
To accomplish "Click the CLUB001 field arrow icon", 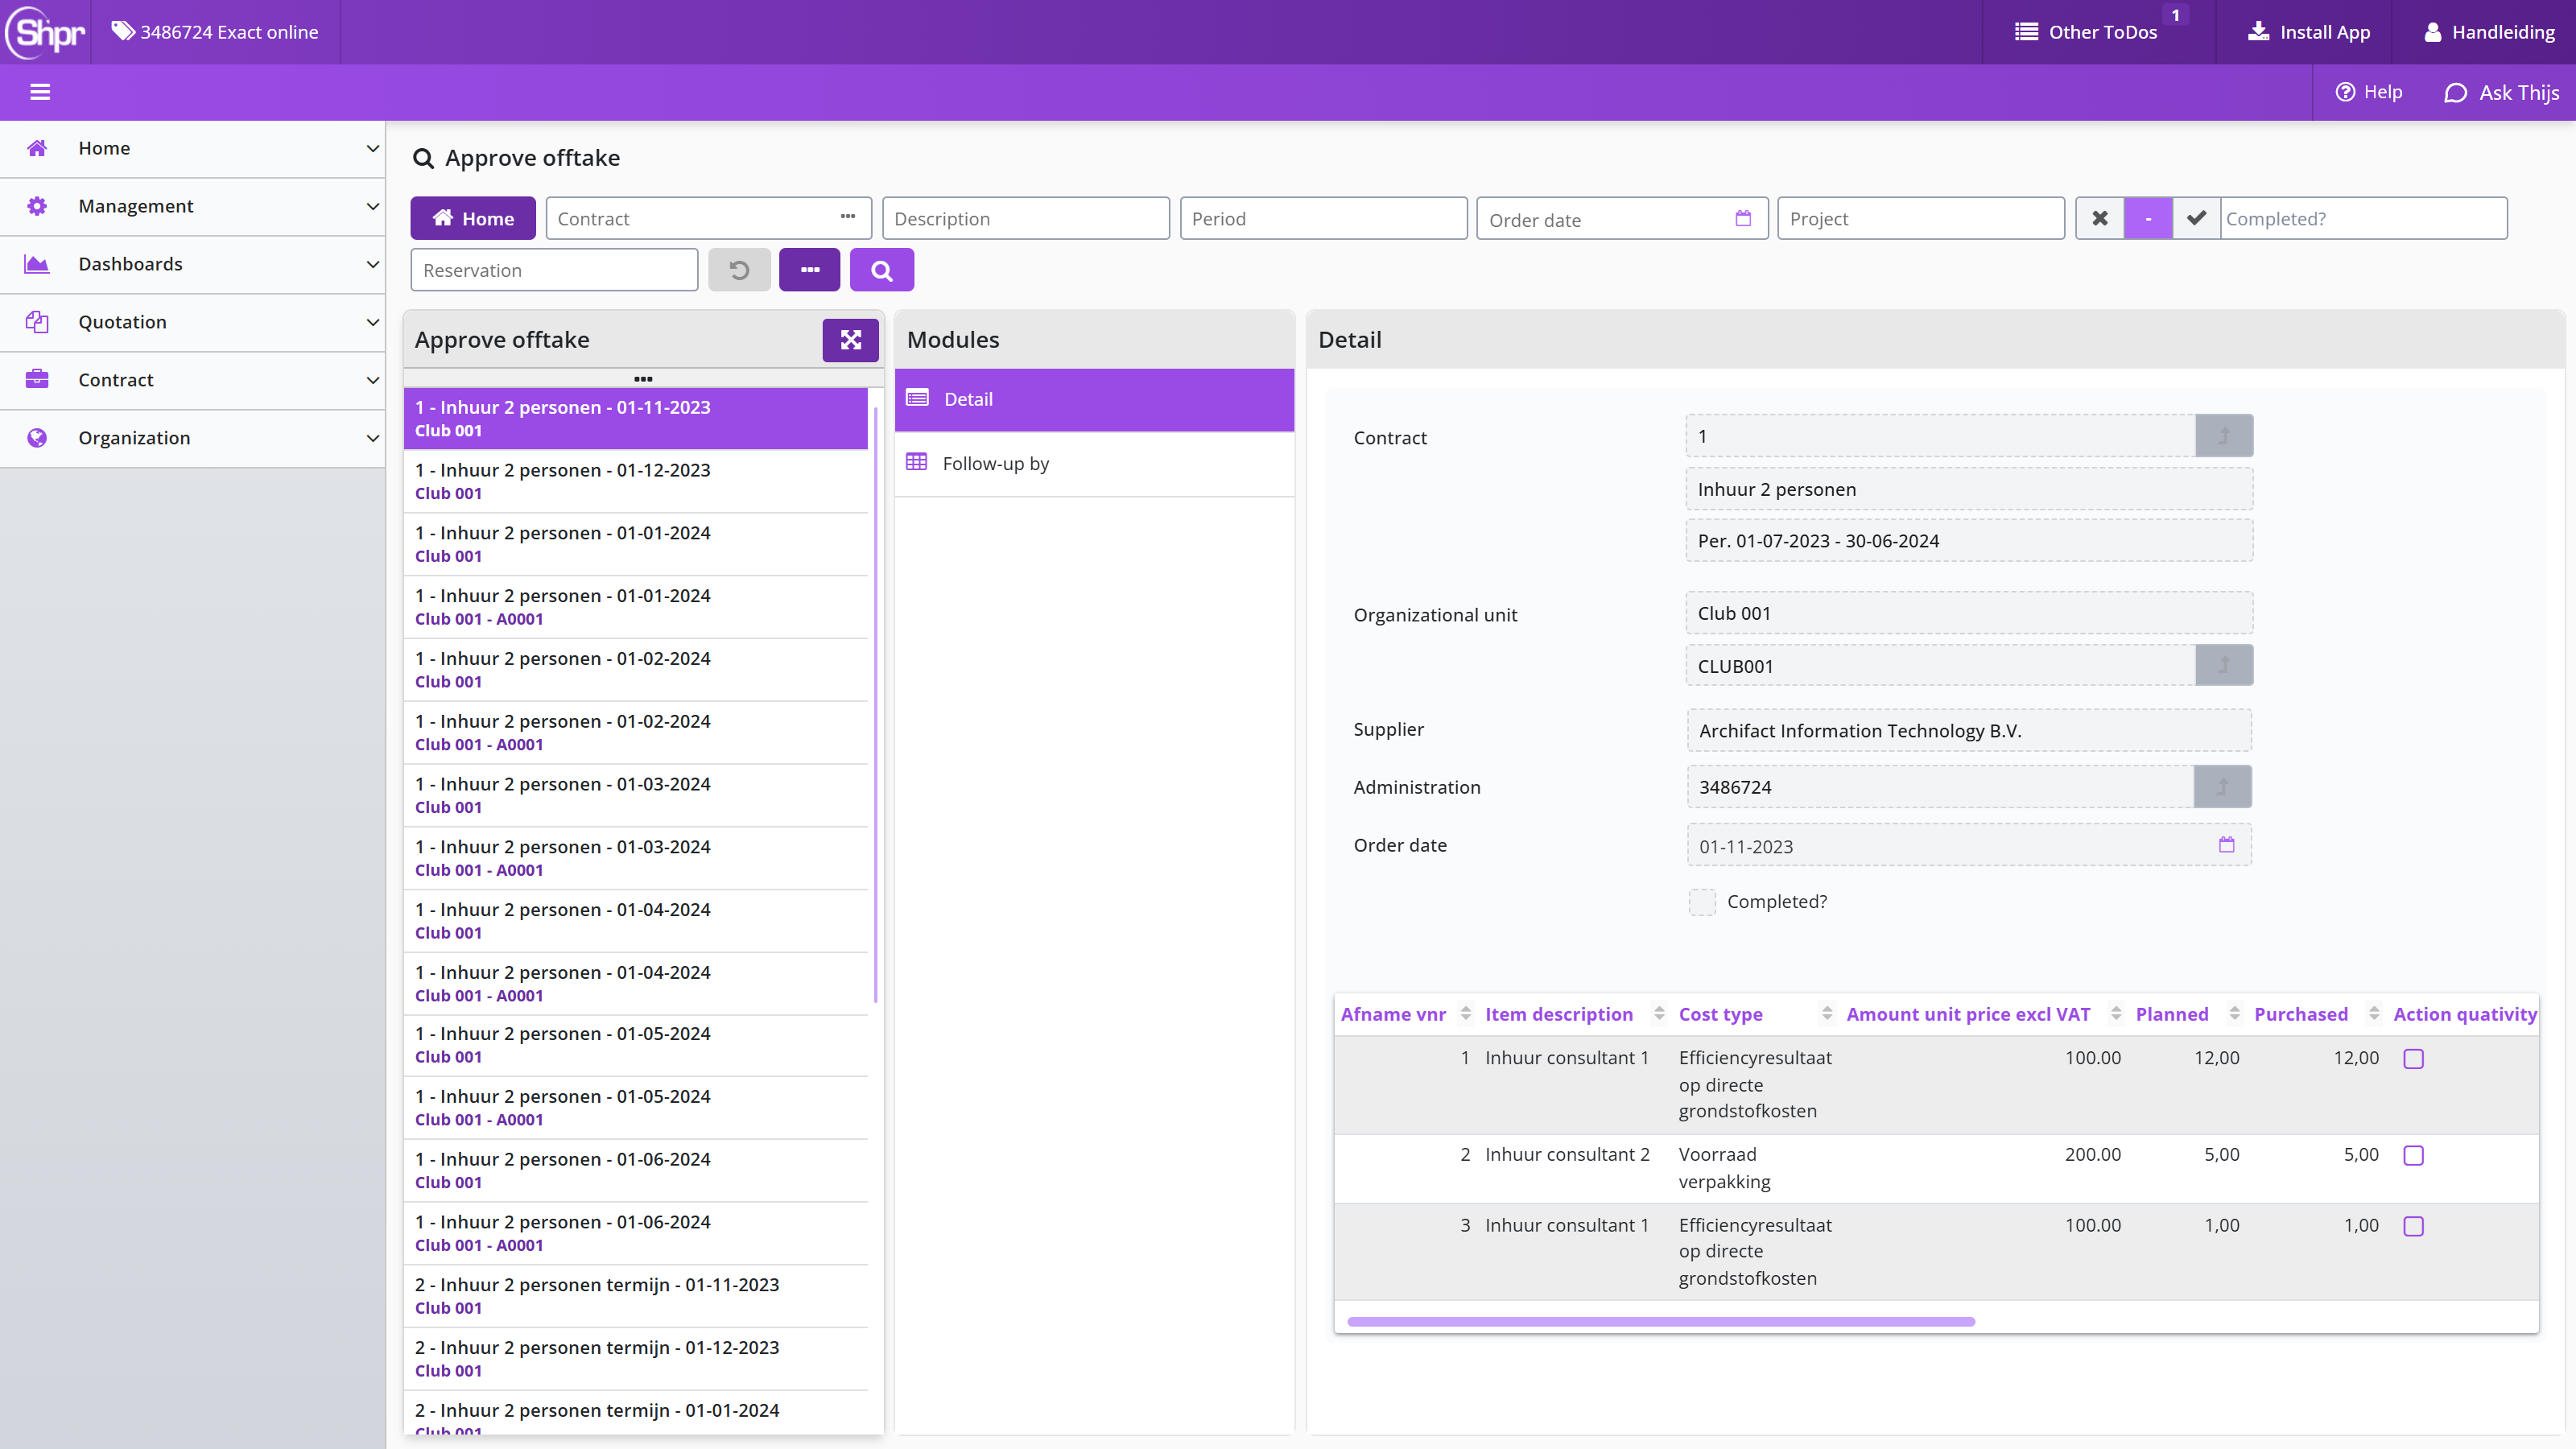I will point(2224,665).
